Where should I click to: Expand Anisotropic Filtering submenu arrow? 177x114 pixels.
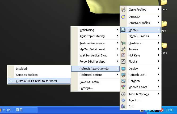coord(117,36)
